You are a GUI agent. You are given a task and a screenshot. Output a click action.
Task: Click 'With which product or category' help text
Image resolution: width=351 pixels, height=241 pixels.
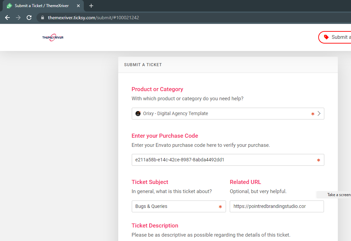(187, 99)
